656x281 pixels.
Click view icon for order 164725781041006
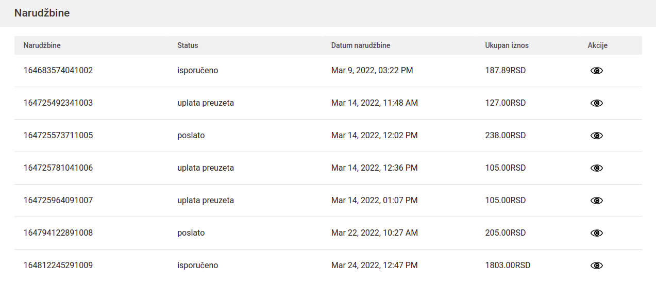pyautogui.click(x=596, y=168)
